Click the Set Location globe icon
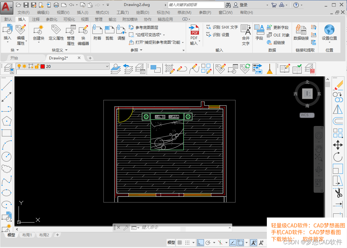 click(329, 30)
